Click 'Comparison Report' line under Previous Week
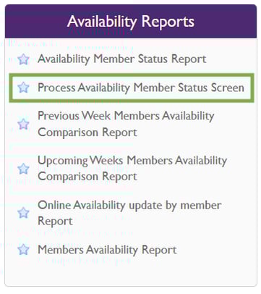 tap(87, 133)
